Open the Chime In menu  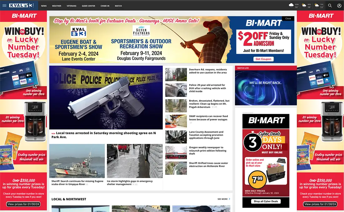(105, 6)
